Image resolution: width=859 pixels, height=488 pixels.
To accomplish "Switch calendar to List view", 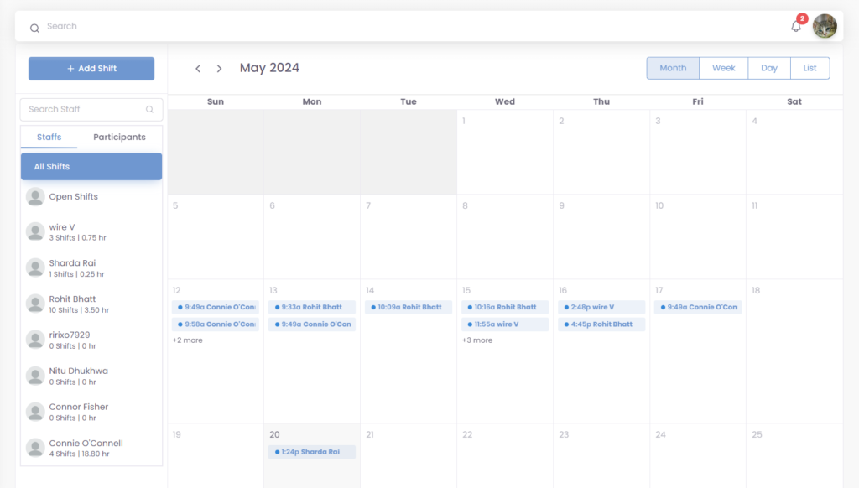I will click(810, 68).
